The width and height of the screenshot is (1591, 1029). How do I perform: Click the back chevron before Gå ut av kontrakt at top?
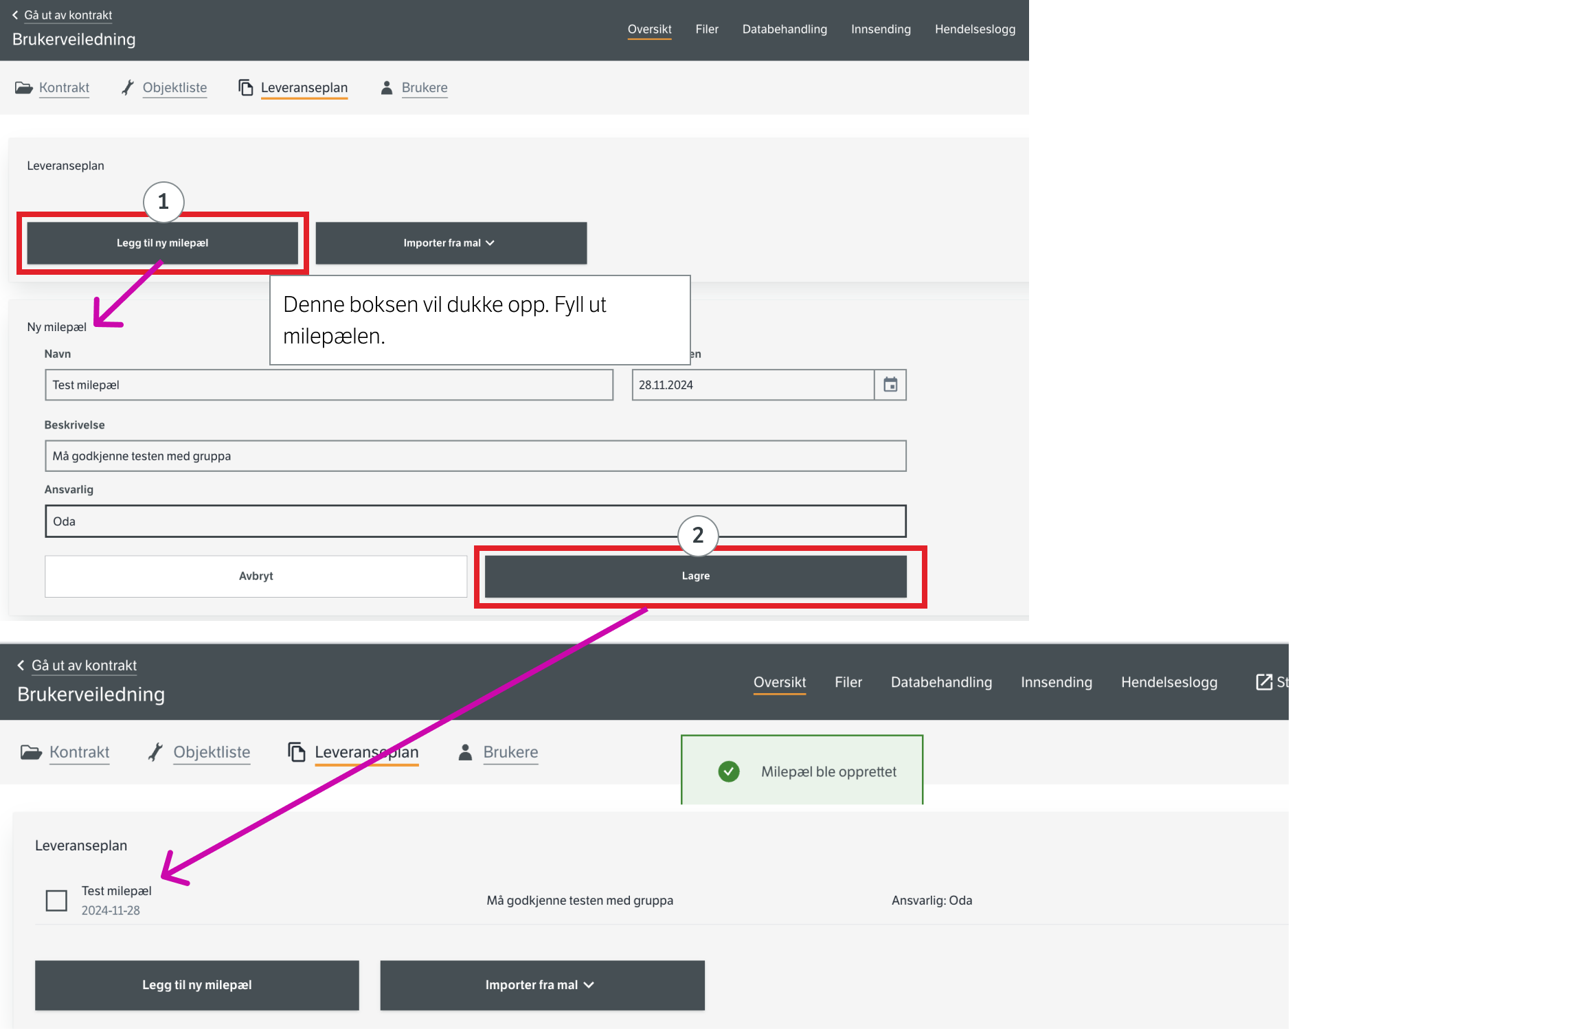[x=15, y=15]
